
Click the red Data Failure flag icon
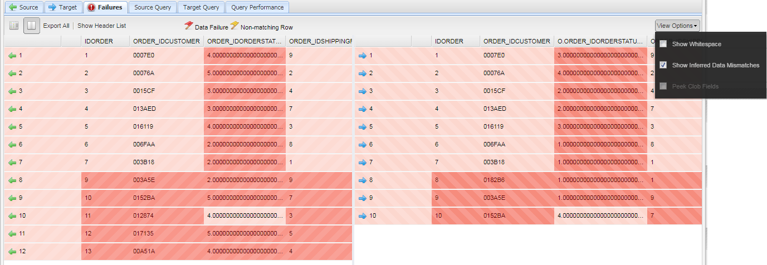click(189, 26)
